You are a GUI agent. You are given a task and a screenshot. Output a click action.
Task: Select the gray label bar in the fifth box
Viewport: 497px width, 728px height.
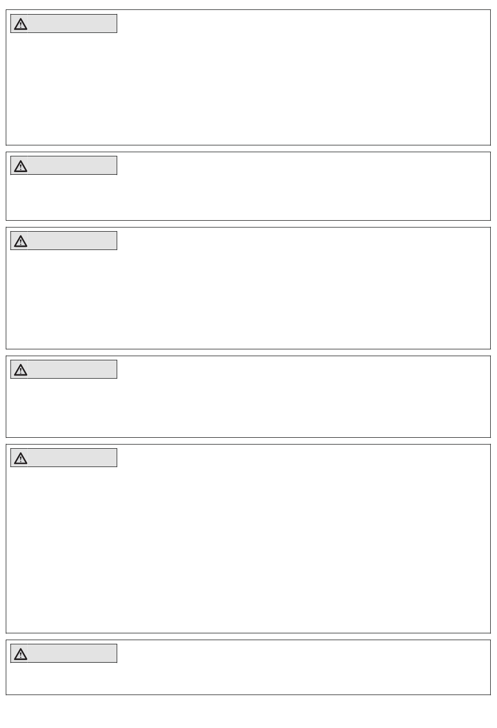tap(72, 458)
